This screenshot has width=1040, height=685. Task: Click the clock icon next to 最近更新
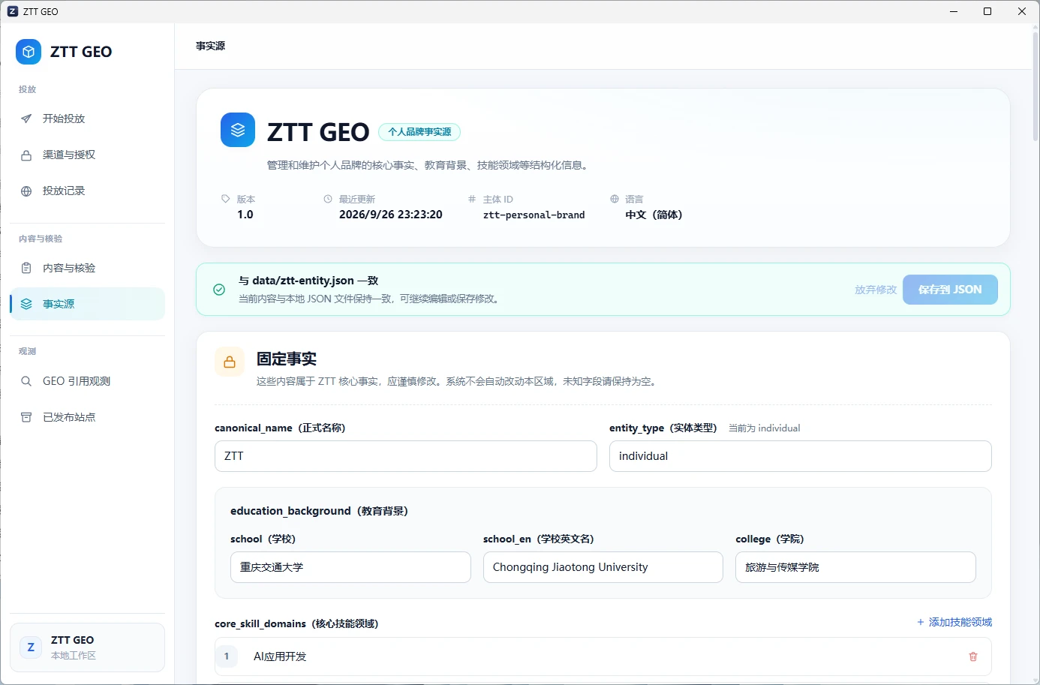328,199
